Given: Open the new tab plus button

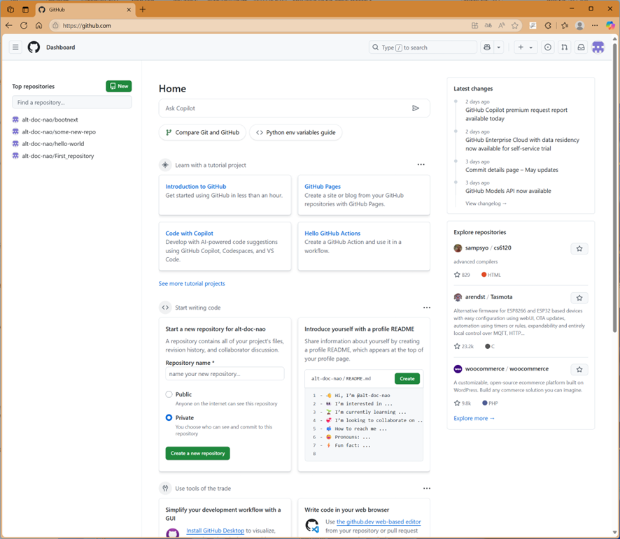Looking at the screenshot, I should (x=143, y=10).
